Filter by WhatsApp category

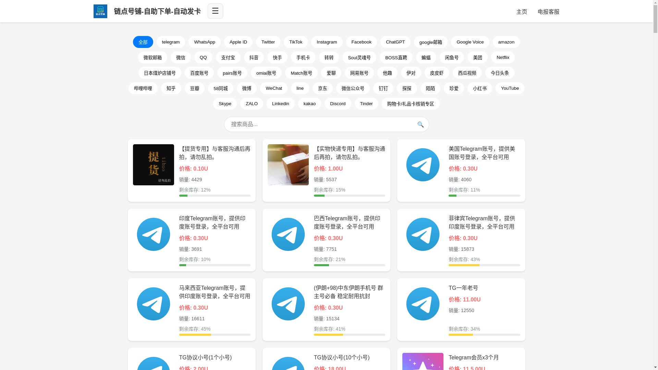point(205,42)
